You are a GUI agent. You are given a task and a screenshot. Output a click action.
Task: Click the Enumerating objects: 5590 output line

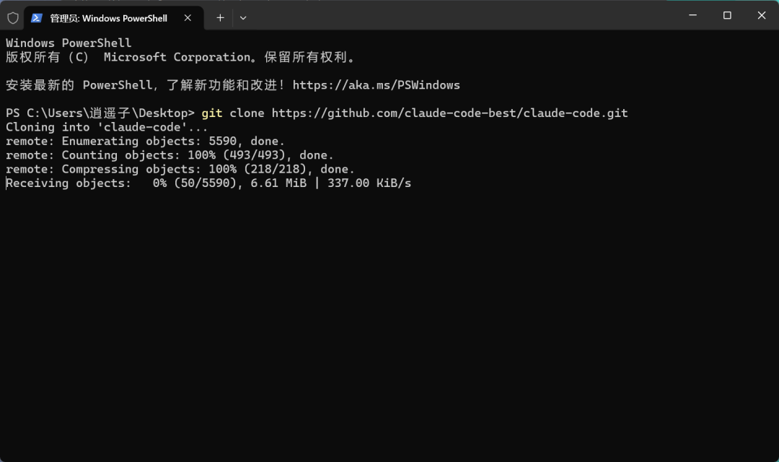(x=145, y=141)
